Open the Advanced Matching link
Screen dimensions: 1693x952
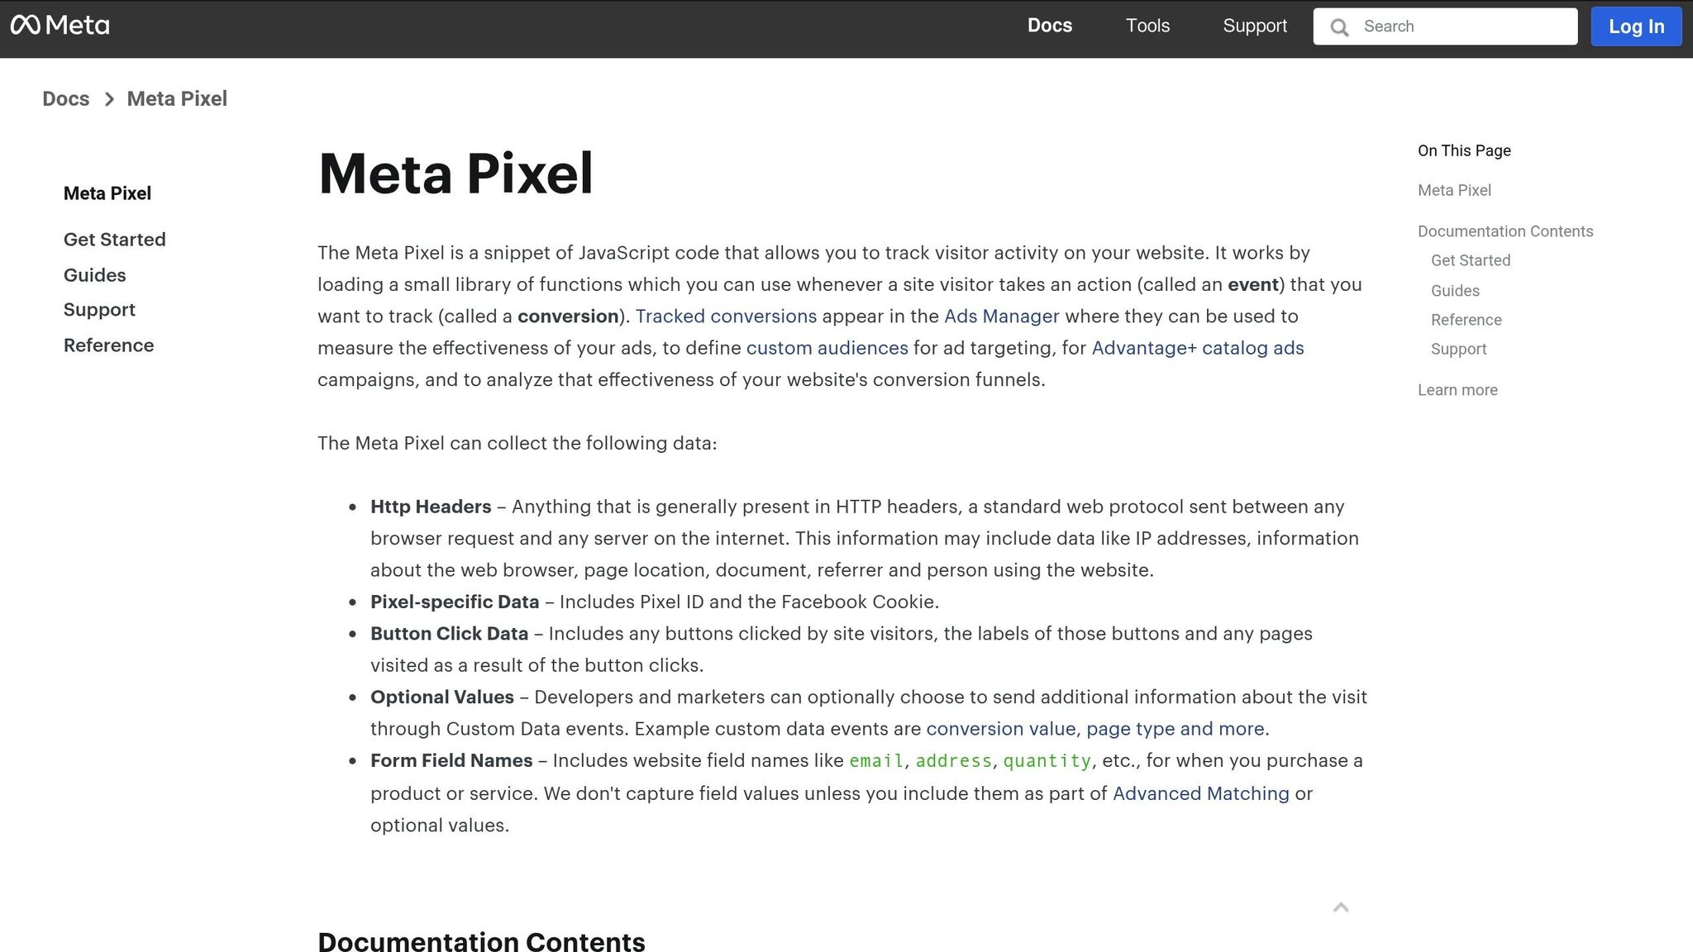coord(1201,793)
